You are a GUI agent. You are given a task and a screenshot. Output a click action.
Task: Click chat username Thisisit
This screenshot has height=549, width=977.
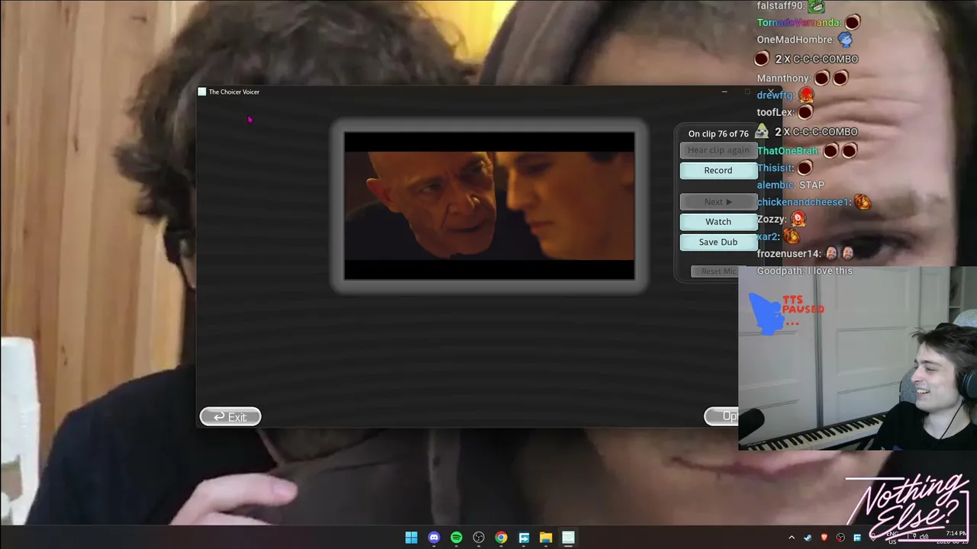[775, 168]
